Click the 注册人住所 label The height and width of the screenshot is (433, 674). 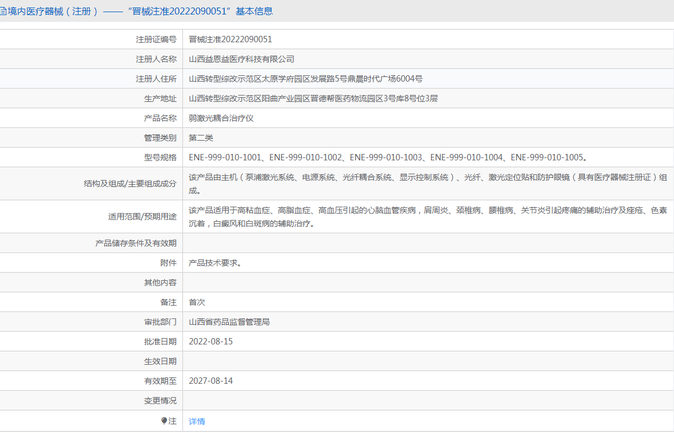[156, 79]
